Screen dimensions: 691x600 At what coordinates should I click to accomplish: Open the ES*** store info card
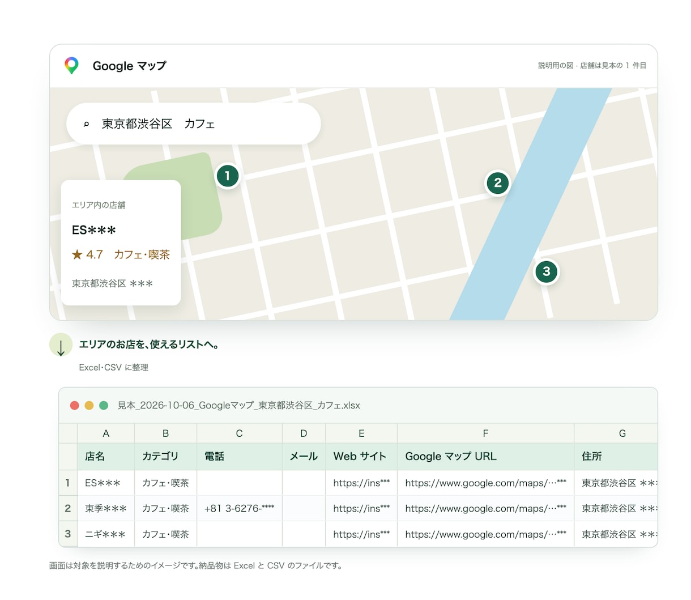pyautogui.click(x=121, y=242)
